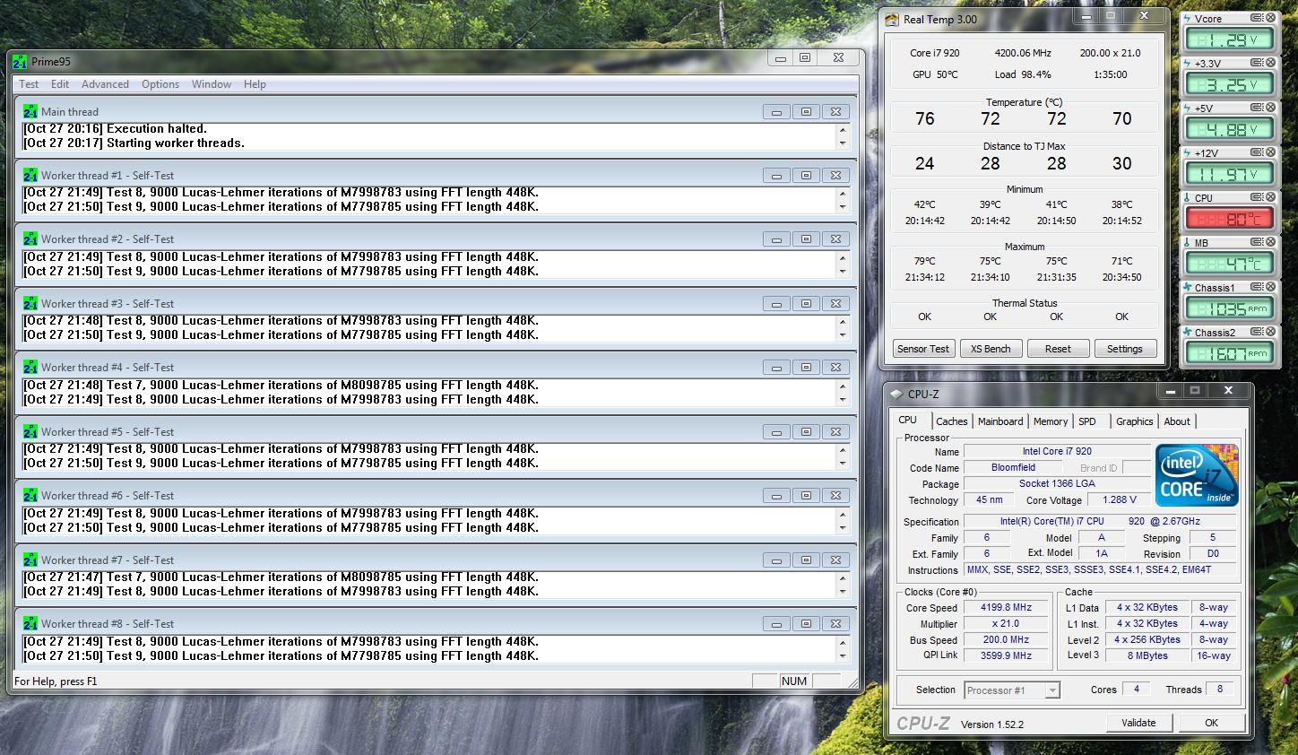Close the Chassis2 fan gadget
Viewport: 1298px width, 755px height.
[x=1270, y=332]
